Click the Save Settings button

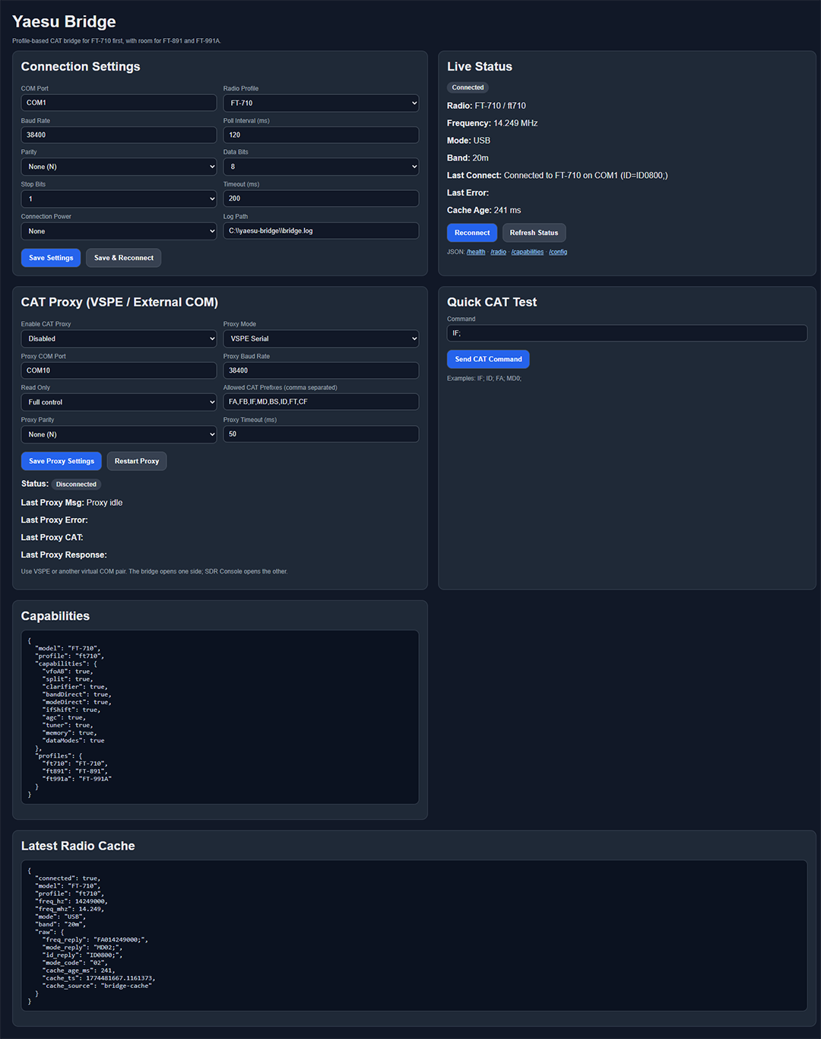(x=51, y=258)
